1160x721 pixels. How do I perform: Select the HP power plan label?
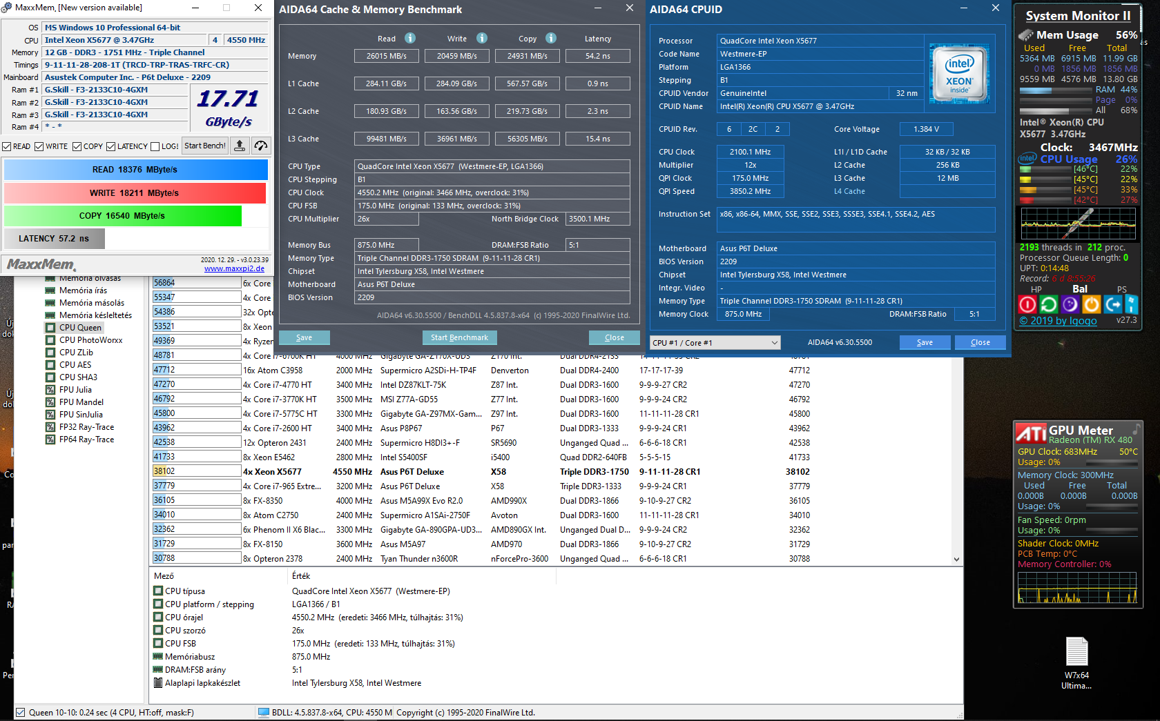[1036, 290]
